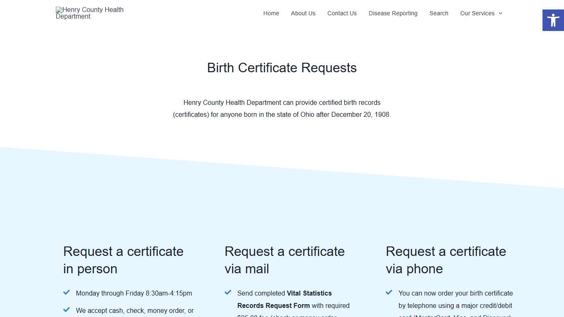Click the checkmark beside the Vital Statistics mail instruction
The height and width of the screenshot is (317, 564).
[x=227, y=292]
